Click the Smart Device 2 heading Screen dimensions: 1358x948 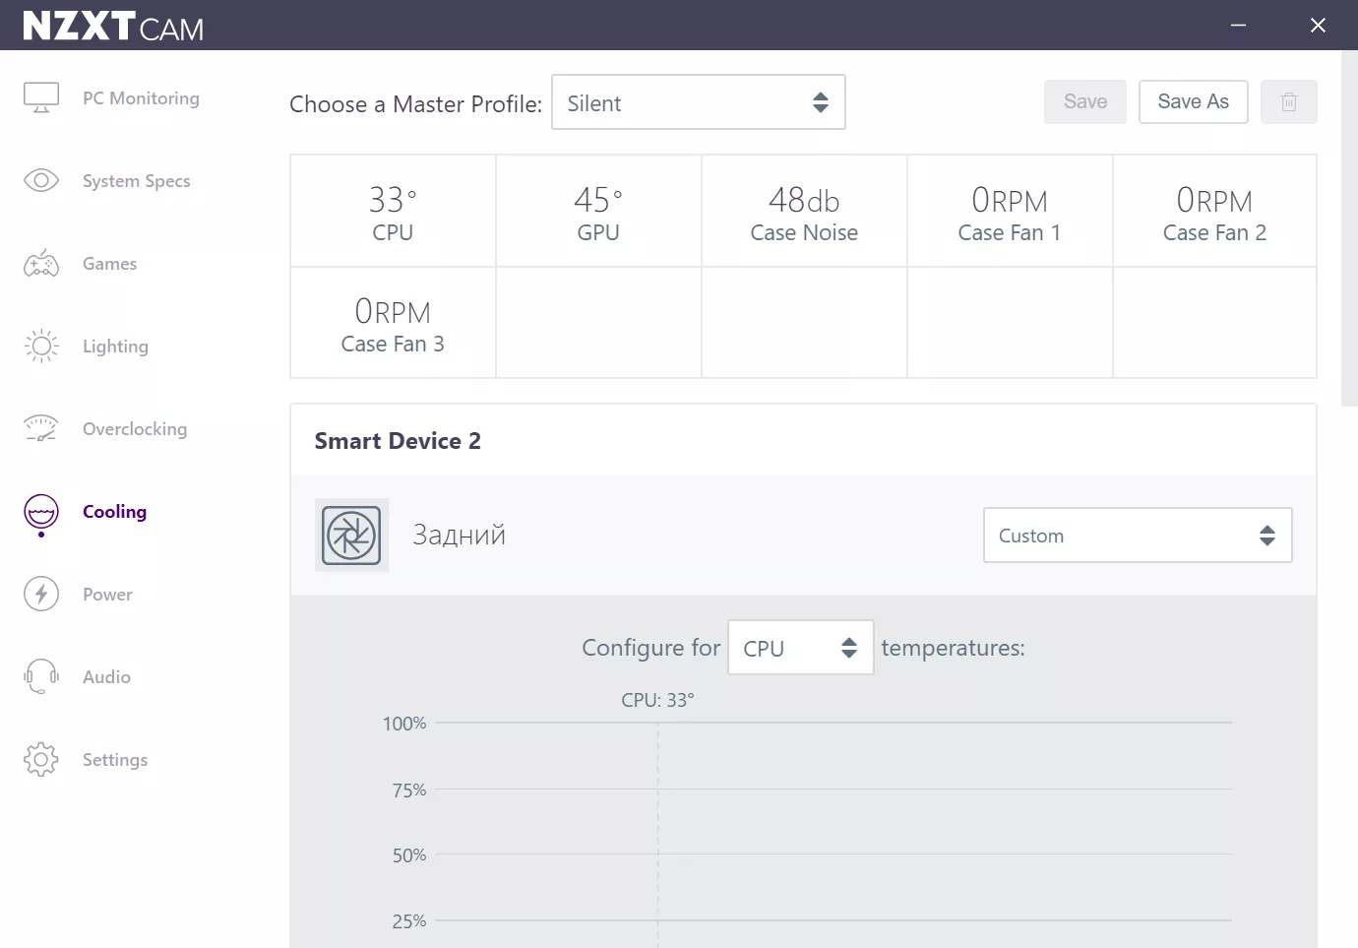coord(398,441)
